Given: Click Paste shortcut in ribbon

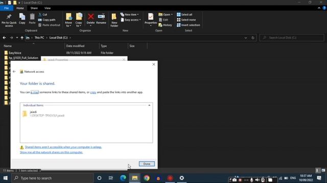Looking at the screenshot, I should pyautogui.click(x=49, y=25).
